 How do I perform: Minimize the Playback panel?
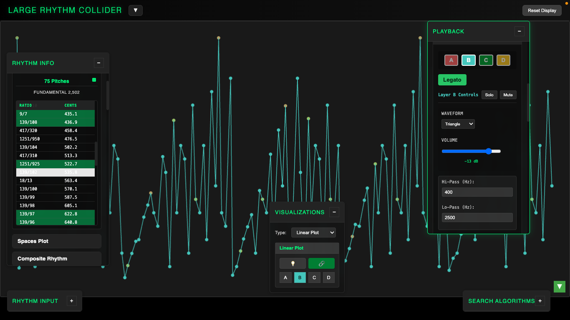(519, 31)
